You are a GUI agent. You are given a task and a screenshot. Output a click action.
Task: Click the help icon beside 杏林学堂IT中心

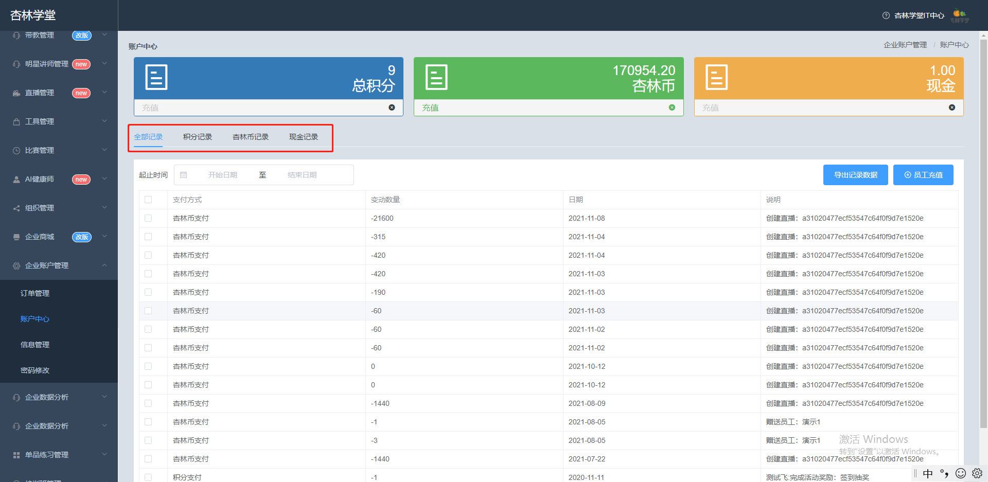pyautogui.click(x=886, y=15)
